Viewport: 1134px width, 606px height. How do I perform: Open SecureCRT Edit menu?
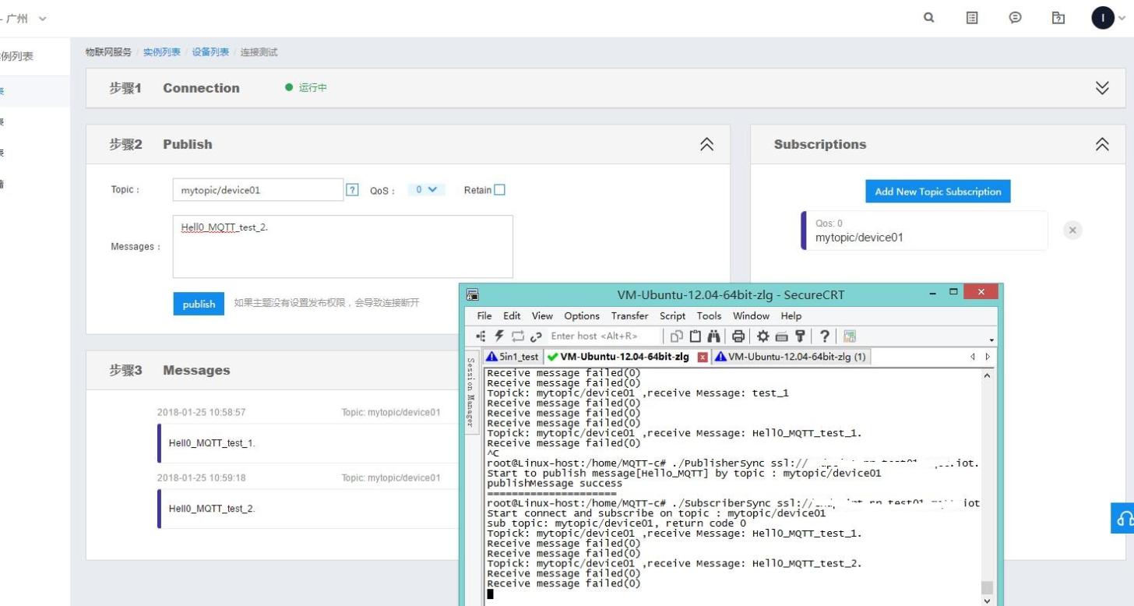click(x=512, y=315)
